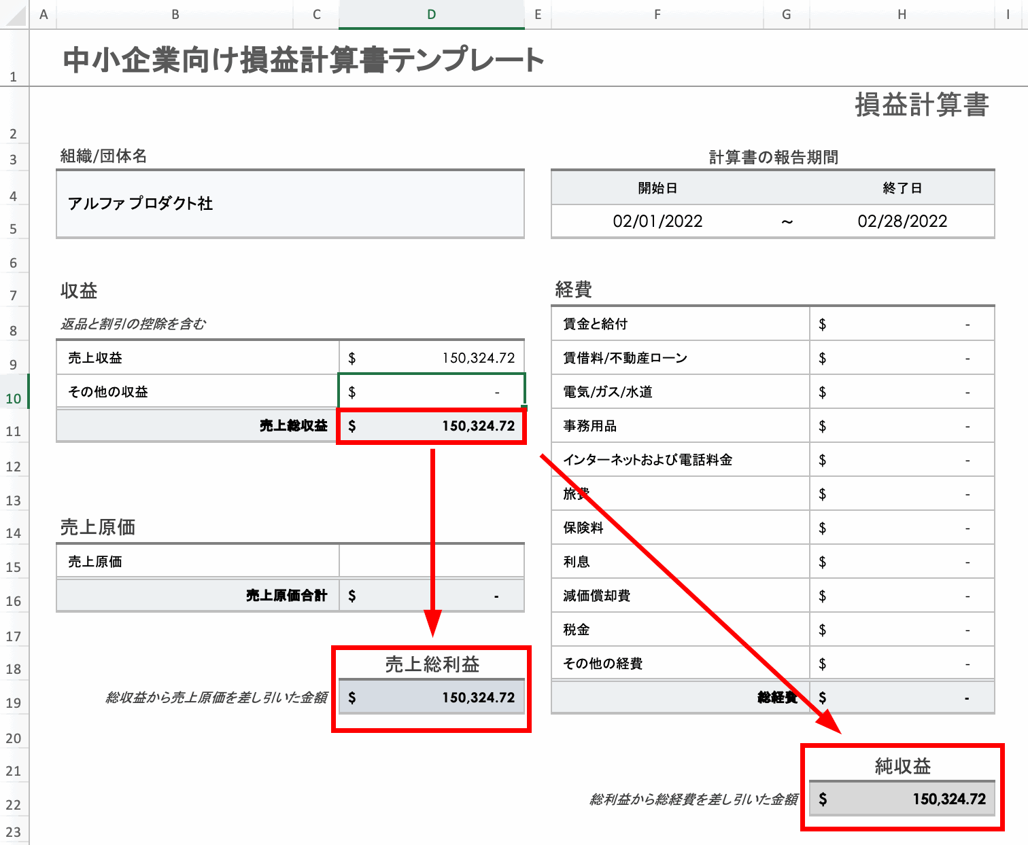This screenshot has width=1028, height=845.
Task: Select the 減価償却費 expense amount cell
Action: click(x=902, y=595)
